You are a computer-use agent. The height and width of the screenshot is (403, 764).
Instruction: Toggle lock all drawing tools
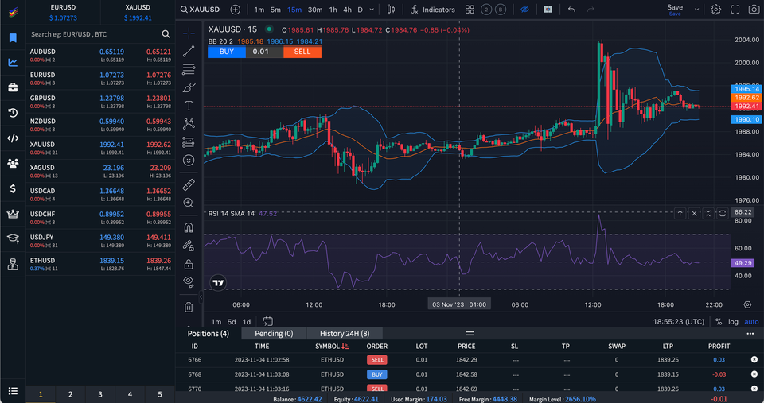click(189, 264)
